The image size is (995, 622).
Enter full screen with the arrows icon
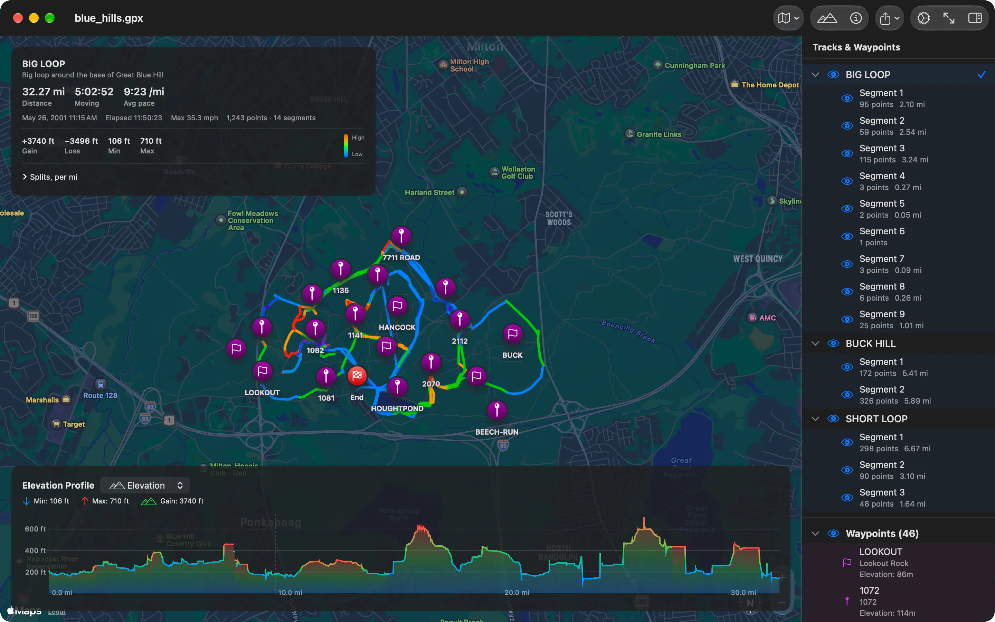pyautogui.click(x=949, y=18)
